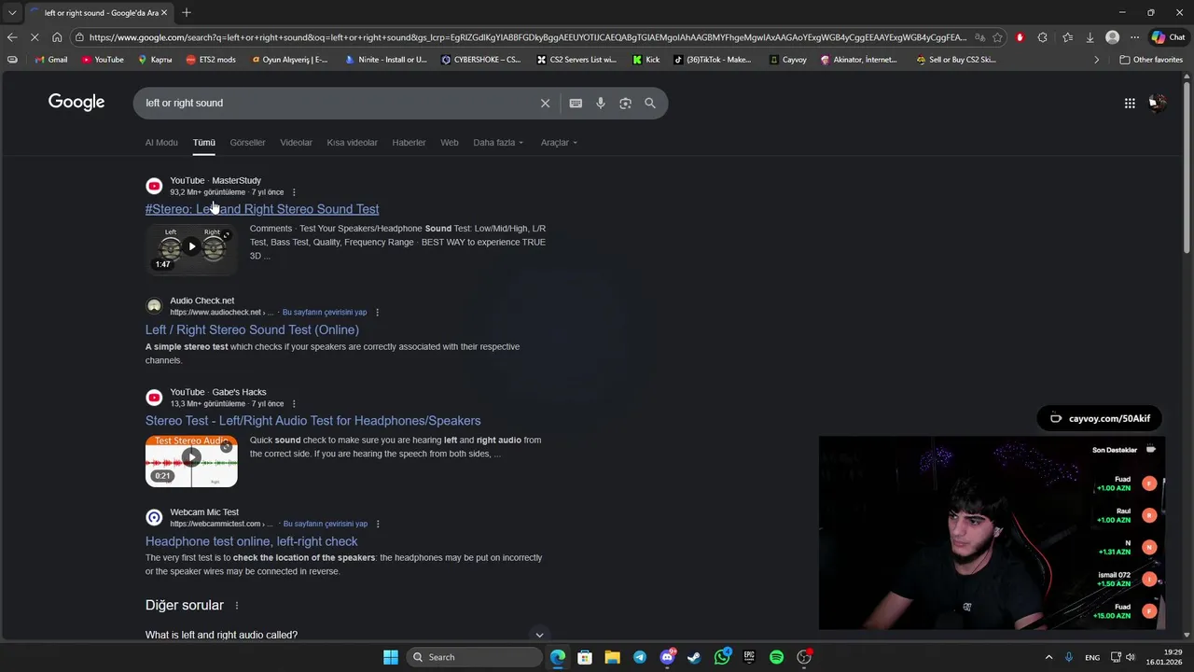The image size is (1194, 672).
Task: Open more options for Audio Check result
Action: (x=377, y=313)
